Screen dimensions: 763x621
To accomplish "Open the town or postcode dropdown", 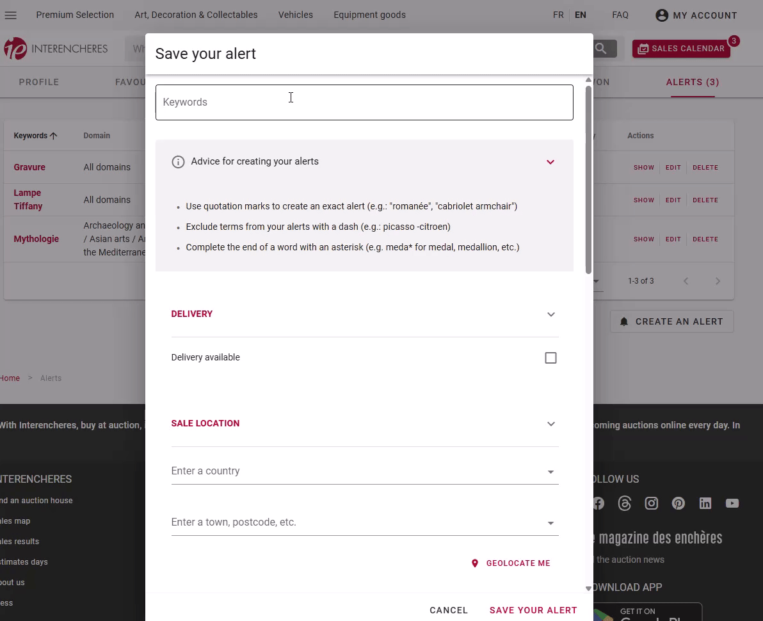I will point(364,522).
